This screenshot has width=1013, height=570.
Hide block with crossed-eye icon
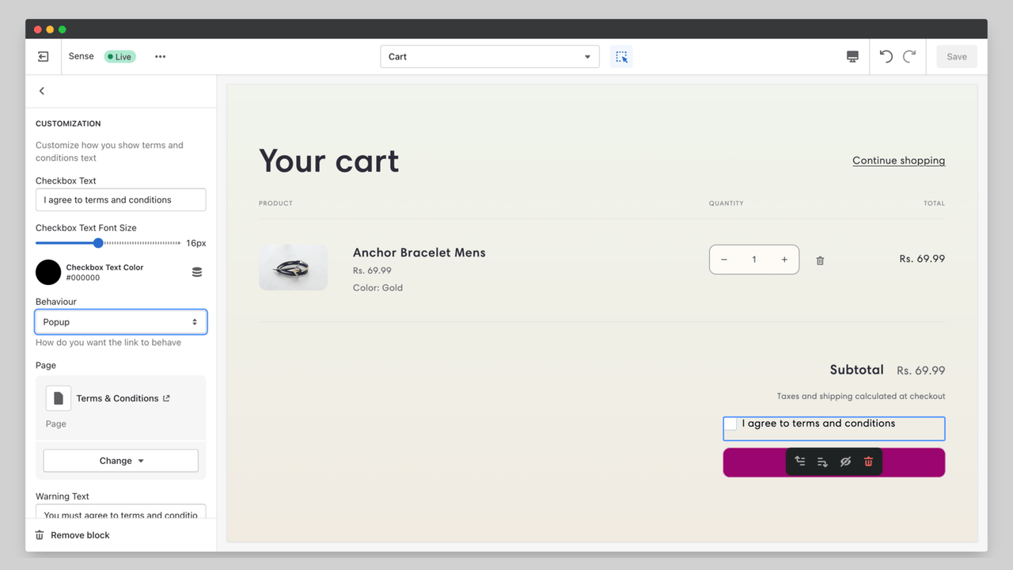tap(845, 462)
